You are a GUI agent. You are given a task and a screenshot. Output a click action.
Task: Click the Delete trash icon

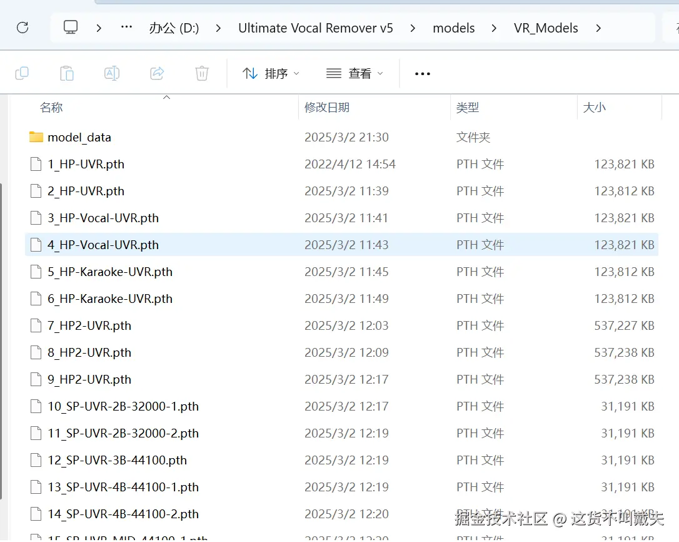coord(202,73)
